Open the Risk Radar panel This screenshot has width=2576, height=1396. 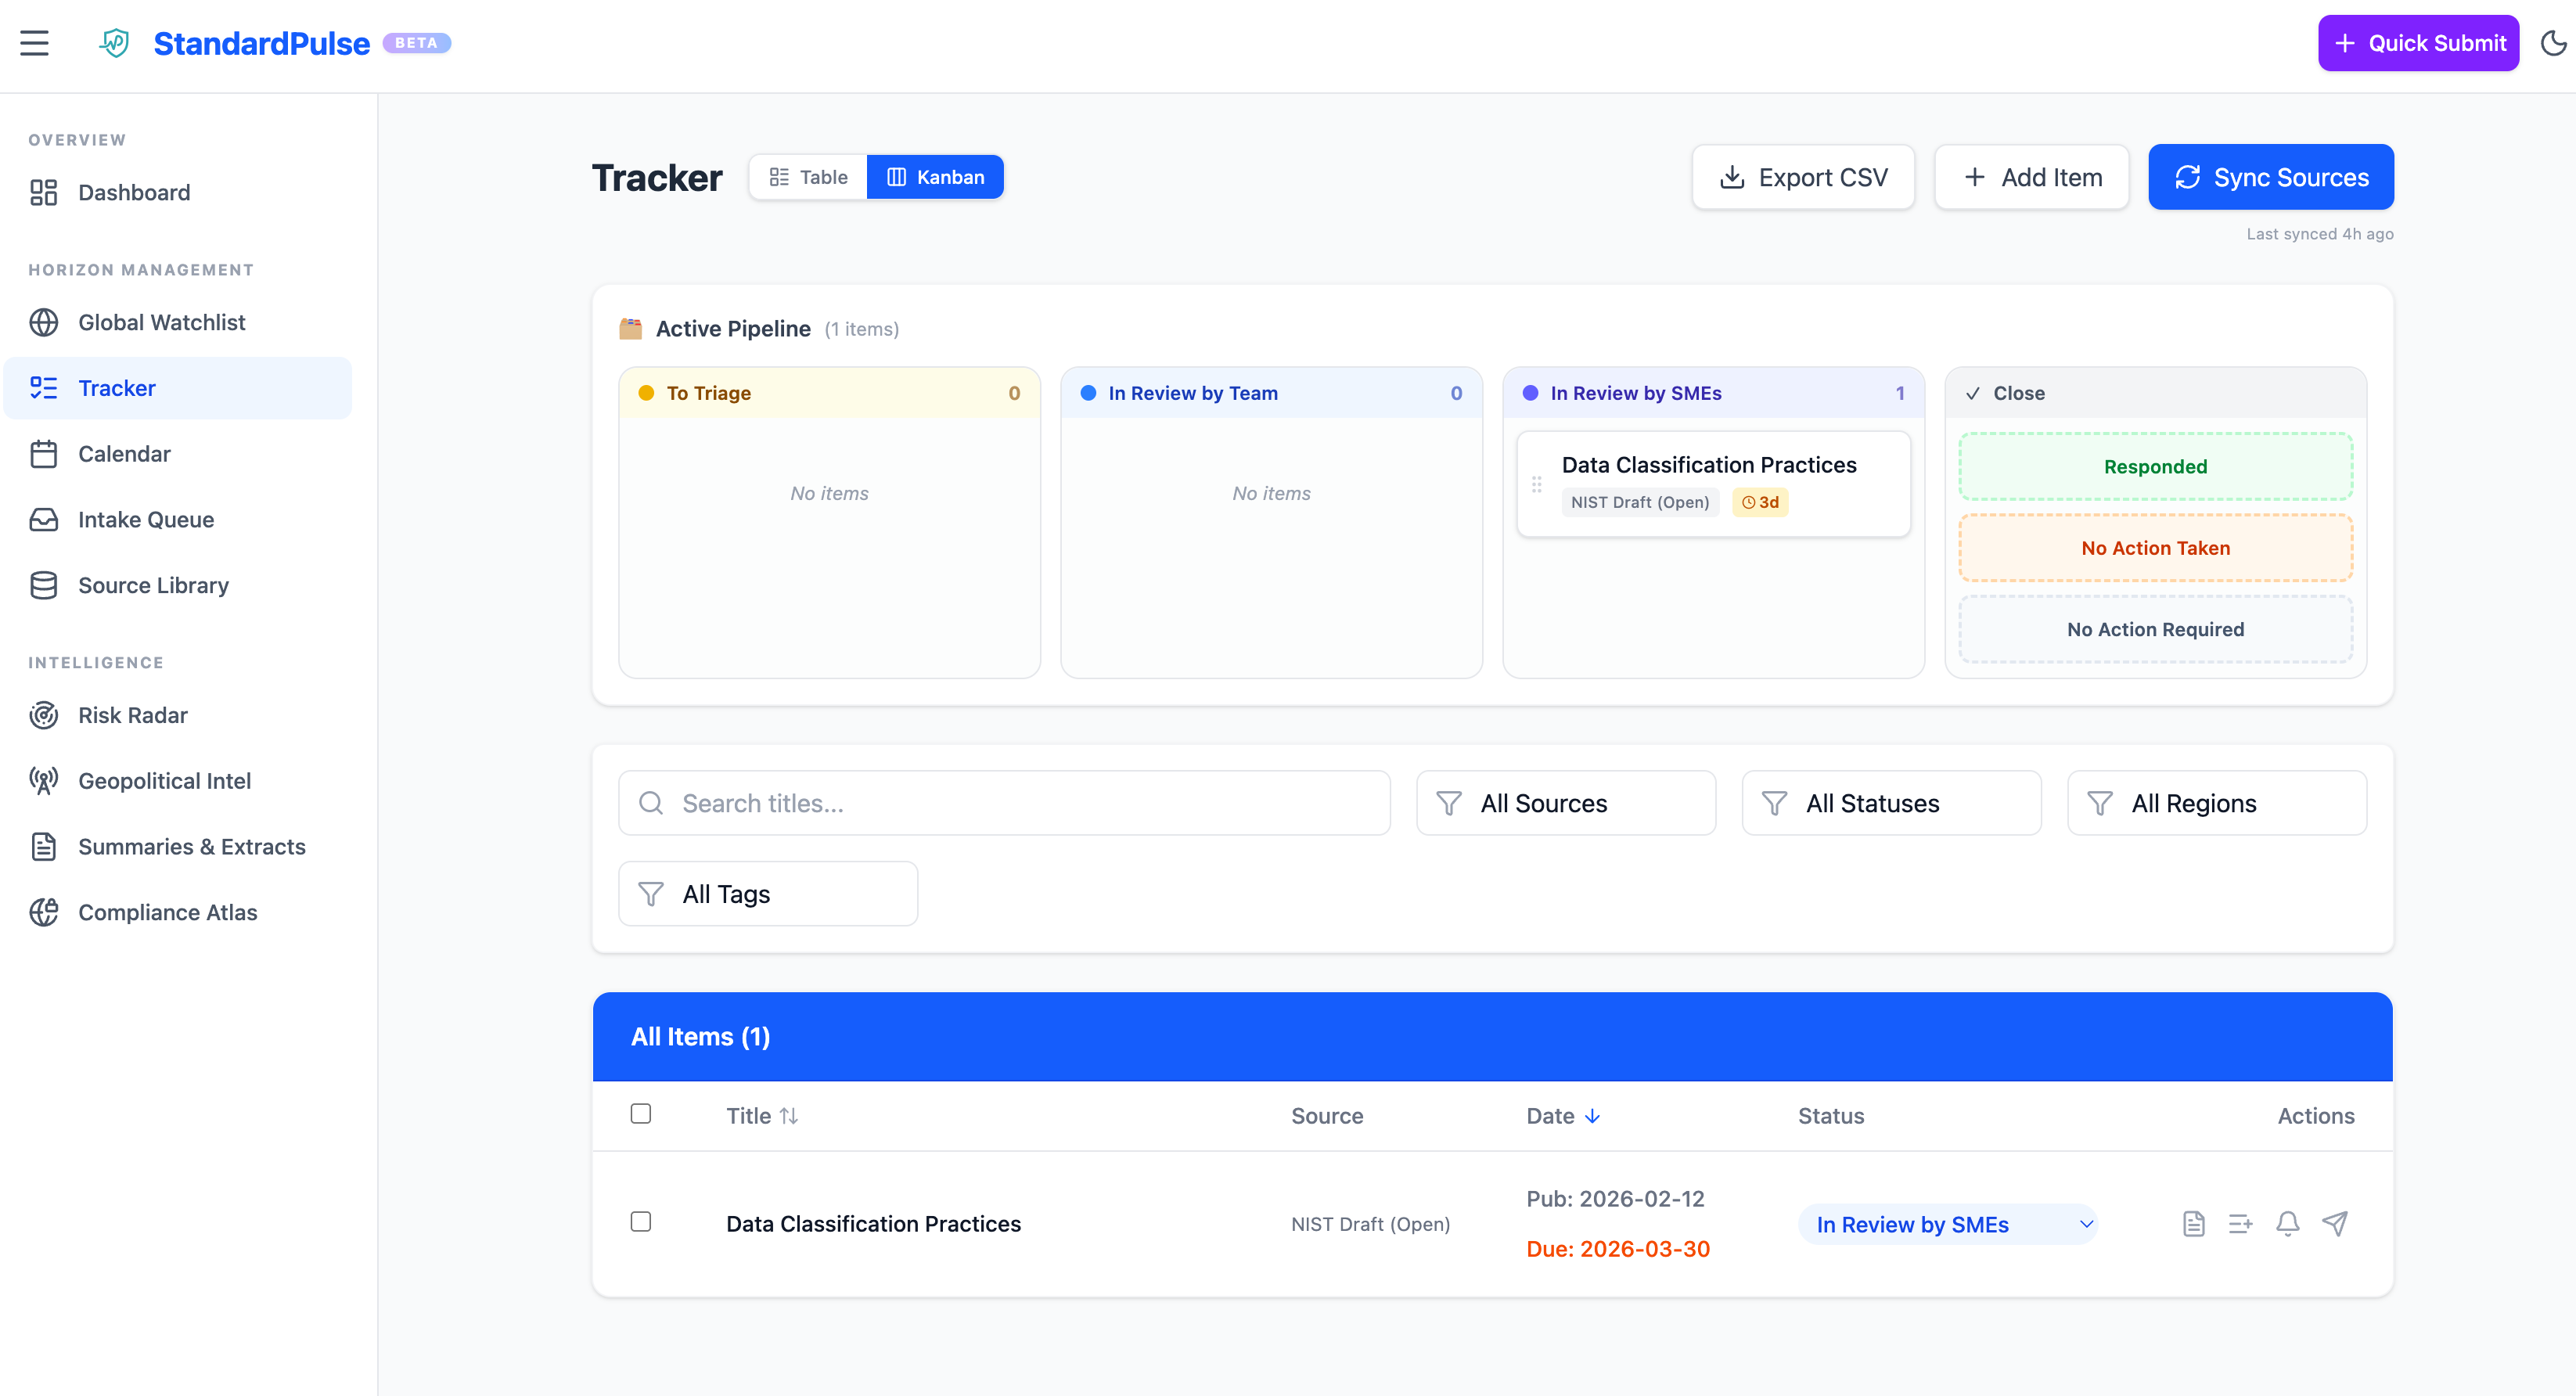pyautogui.click(x=133, y=715)
